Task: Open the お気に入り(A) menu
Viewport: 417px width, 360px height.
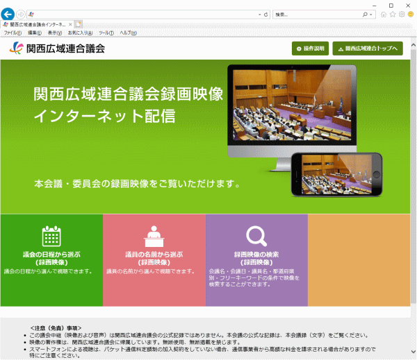Action: coord(81,33)
